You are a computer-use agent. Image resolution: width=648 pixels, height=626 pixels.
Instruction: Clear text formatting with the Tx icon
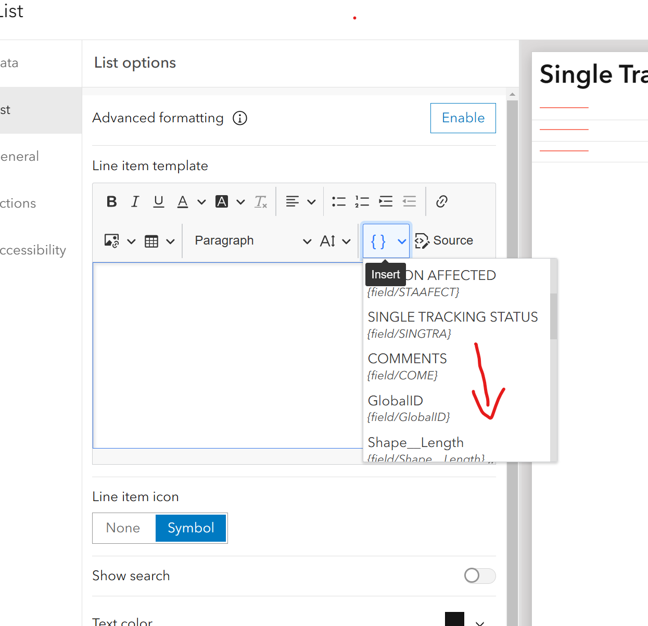pyautogui.click(x=260, y=201)
